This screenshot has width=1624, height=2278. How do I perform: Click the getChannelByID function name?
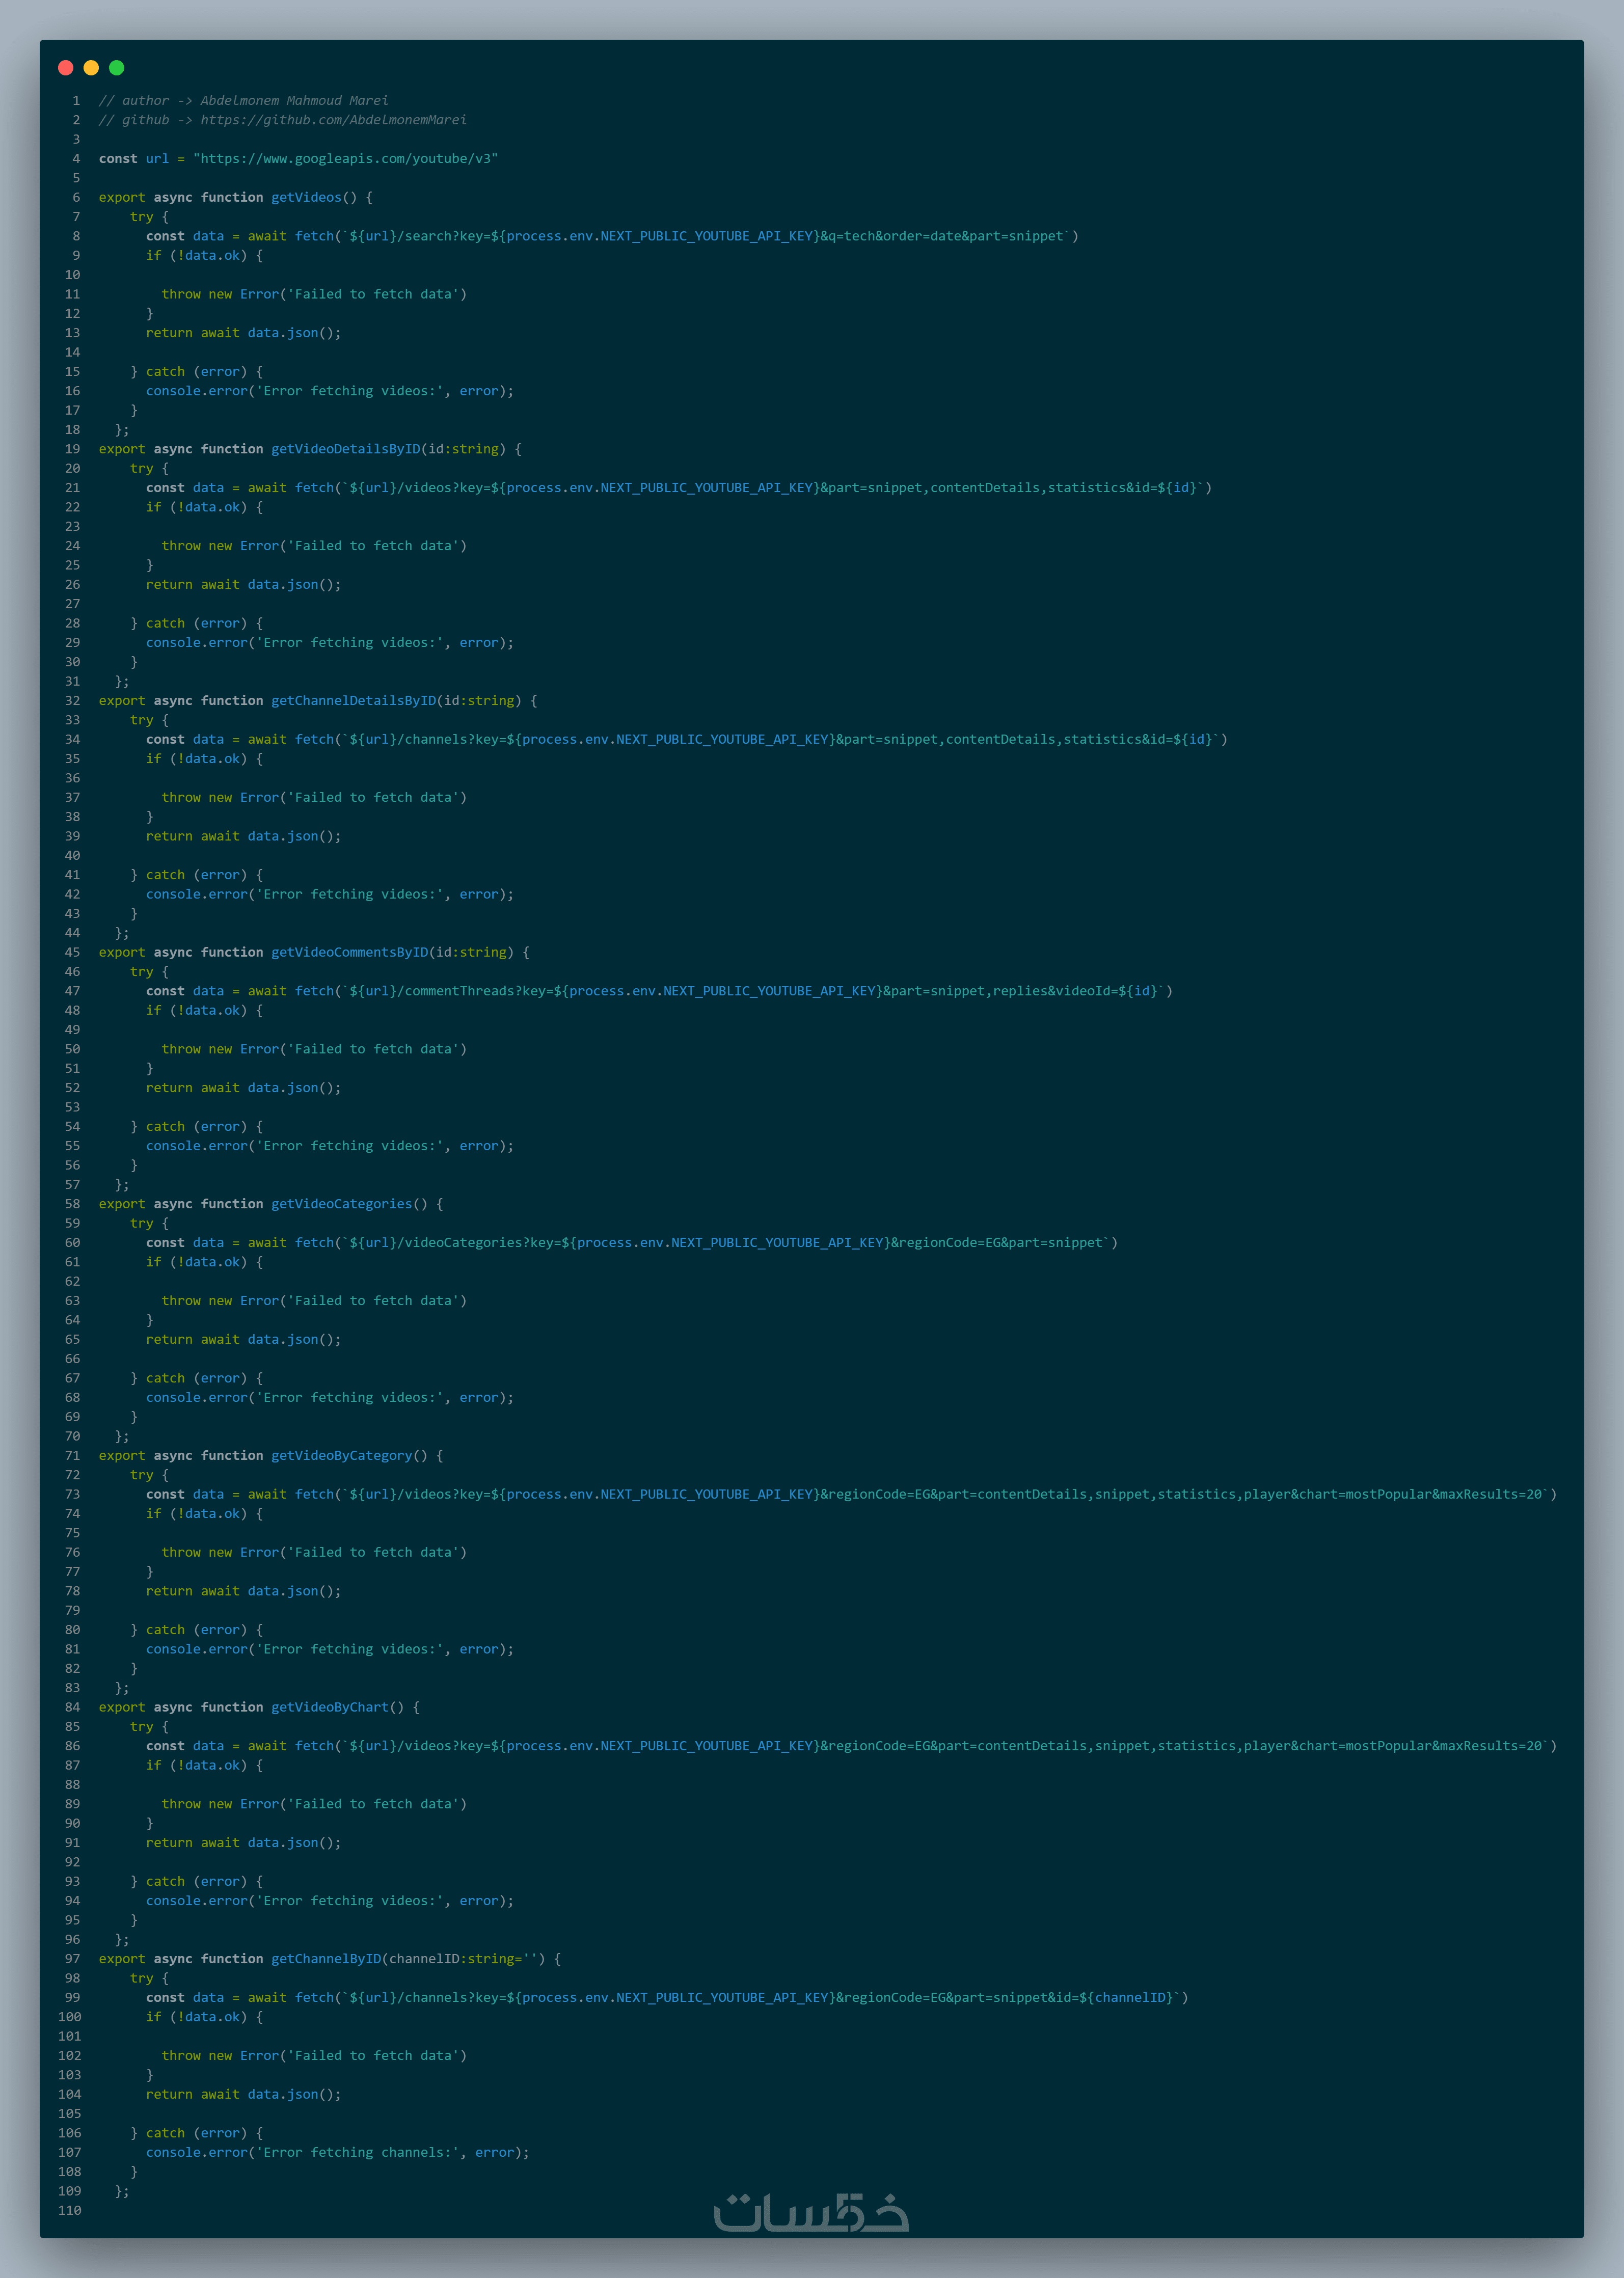326,1959
